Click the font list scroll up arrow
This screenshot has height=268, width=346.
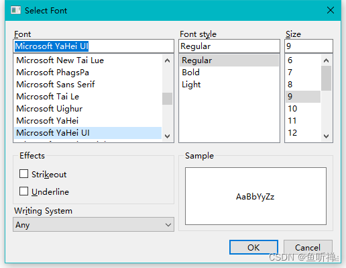[x=167, y=60]
